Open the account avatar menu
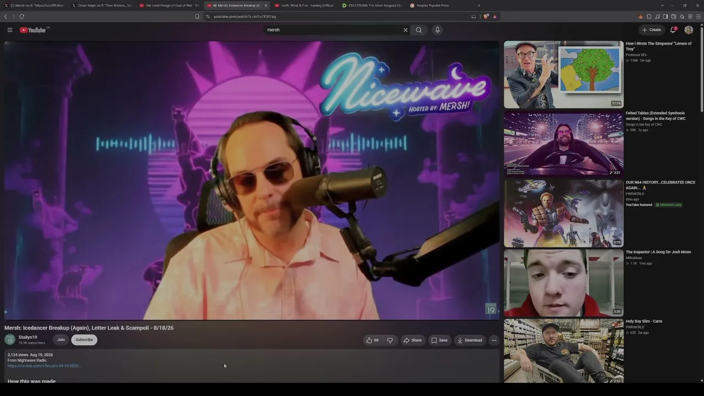704x396 pixels. pyautogui.click(x=689, y=30)
